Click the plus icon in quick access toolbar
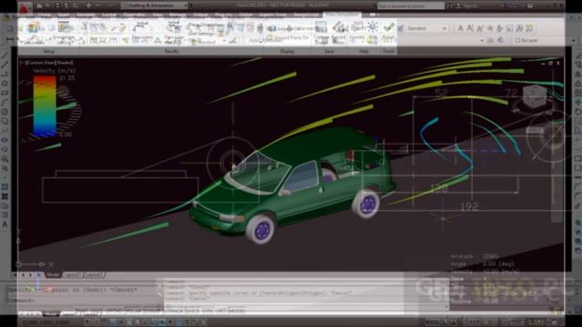Viewport: 582px width, 327px height. coord(89,5)
